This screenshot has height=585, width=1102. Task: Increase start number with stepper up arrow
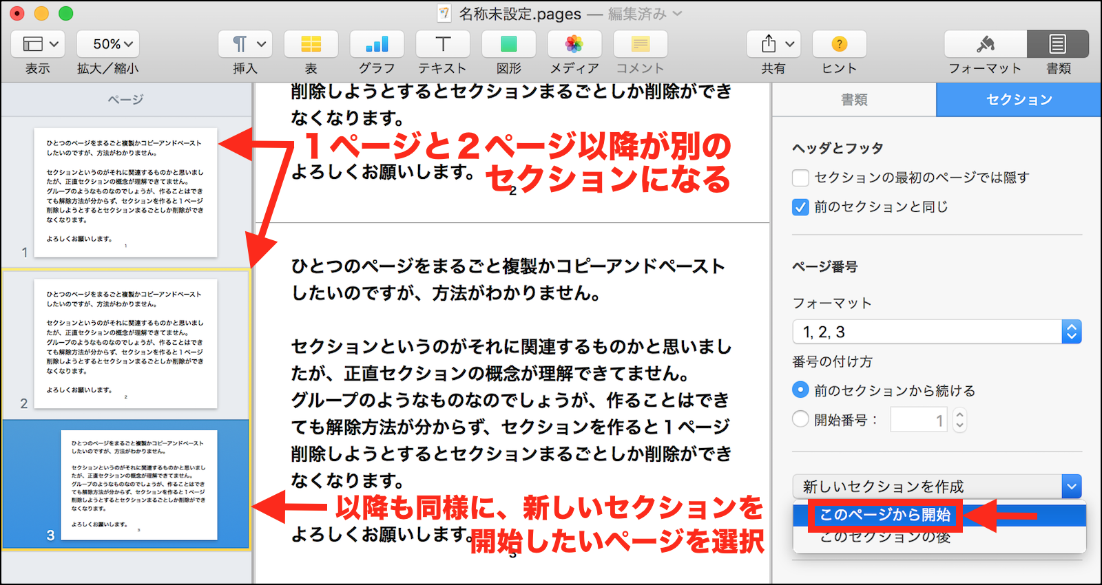coord(959,414)
